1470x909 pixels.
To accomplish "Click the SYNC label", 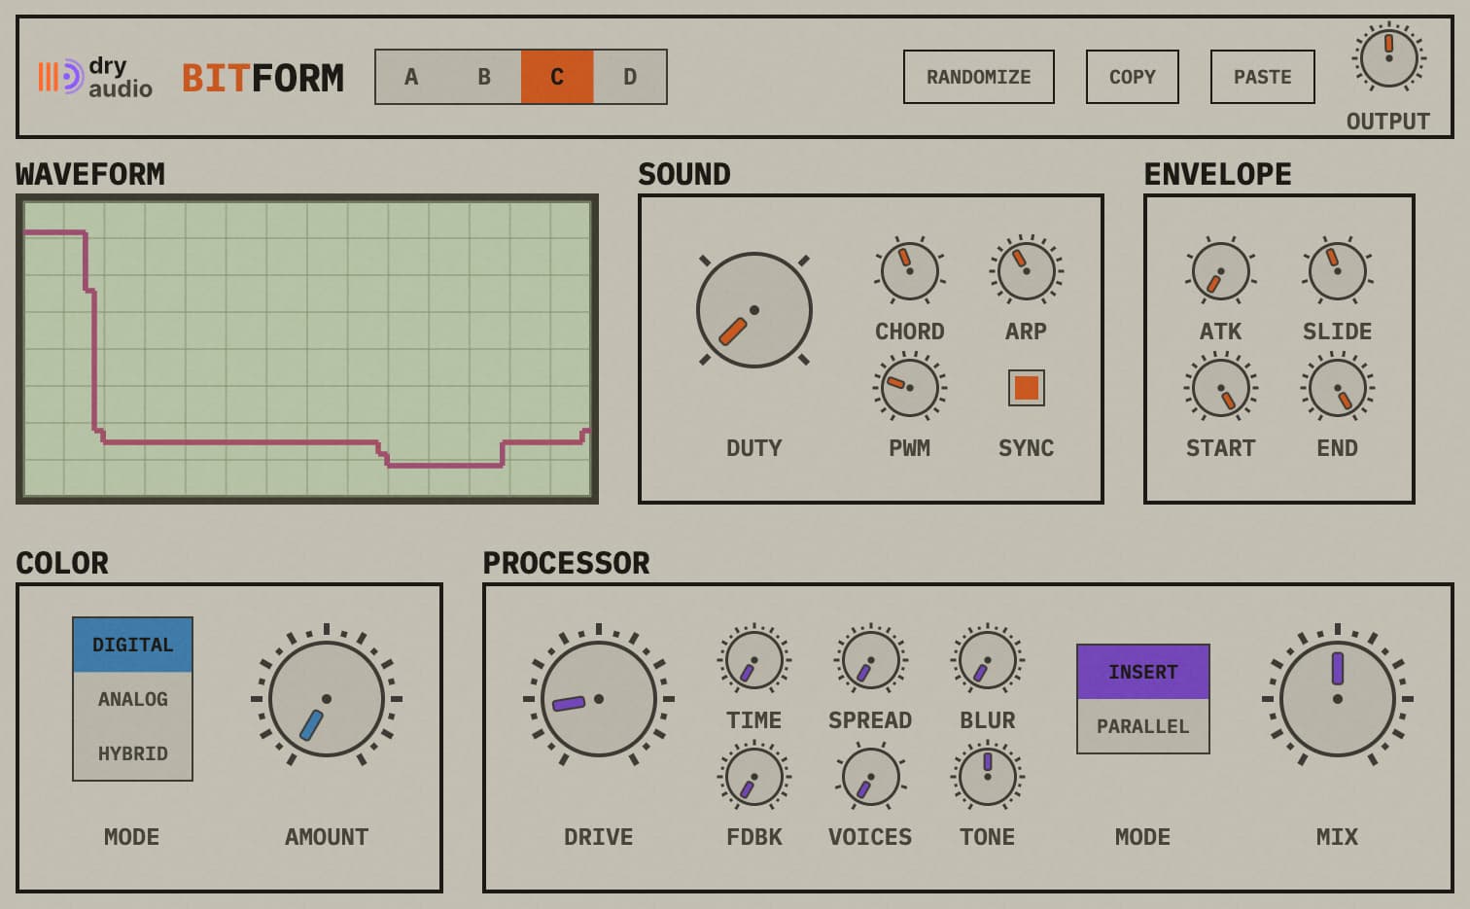I will click(1027, 448).
